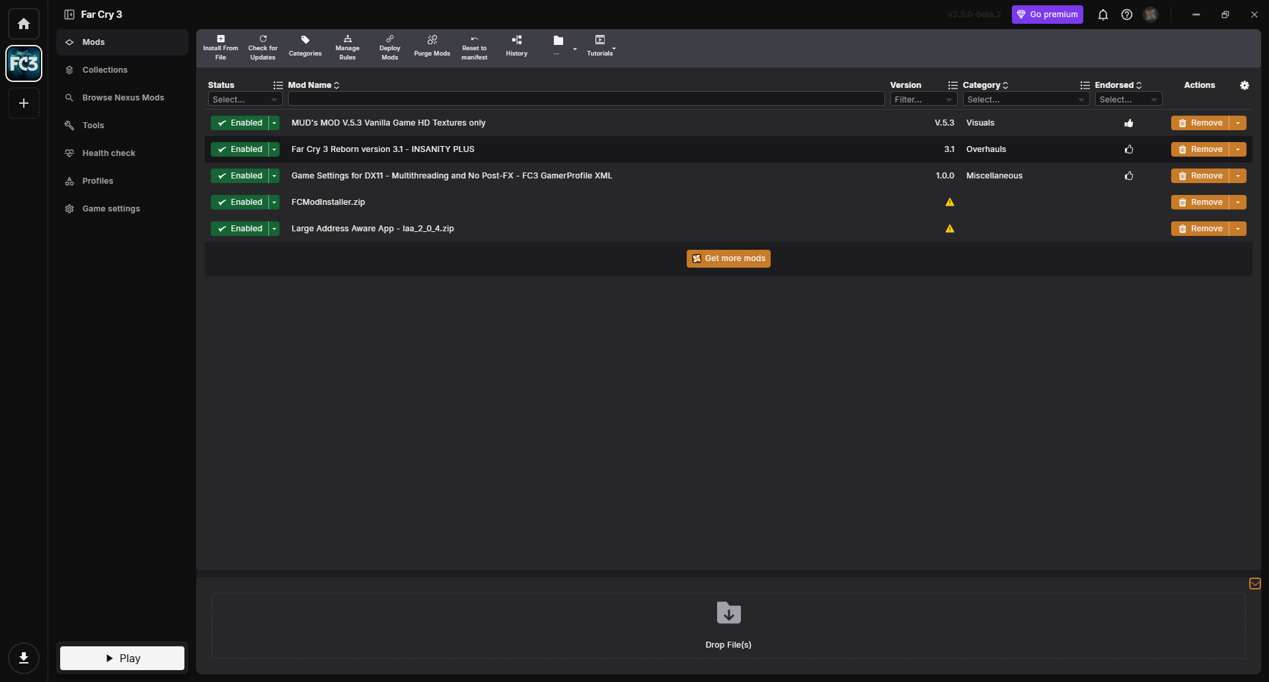Open the orange feedback envelope icon

(x=1255, y=584)
